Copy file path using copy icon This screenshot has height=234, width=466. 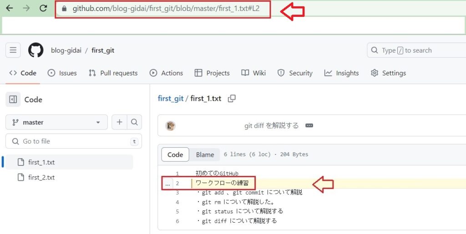pyautogui.click(x=232, y=99)
